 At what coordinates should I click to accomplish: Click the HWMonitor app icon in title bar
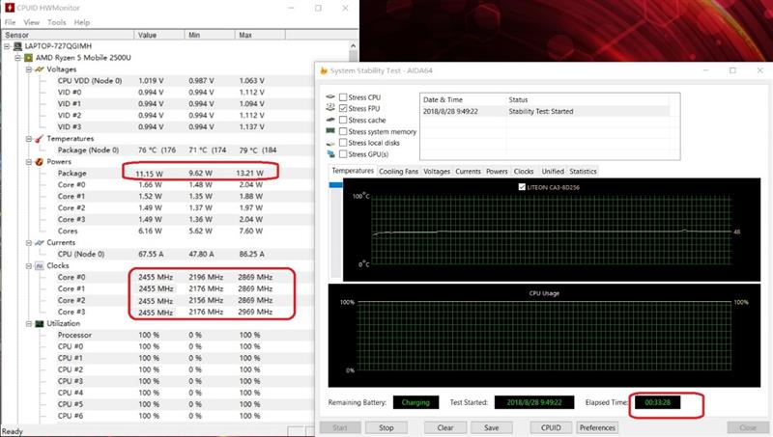10,8
